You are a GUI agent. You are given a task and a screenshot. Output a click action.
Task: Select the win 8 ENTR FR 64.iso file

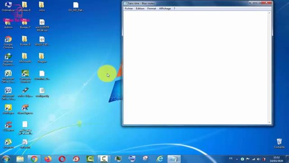point(42,25)
